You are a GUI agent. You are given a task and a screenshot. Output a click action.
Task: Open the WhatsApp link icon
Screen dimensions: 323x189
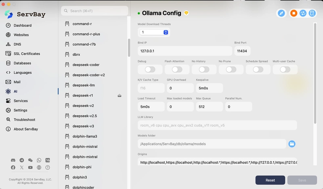(x=39, y=160)
